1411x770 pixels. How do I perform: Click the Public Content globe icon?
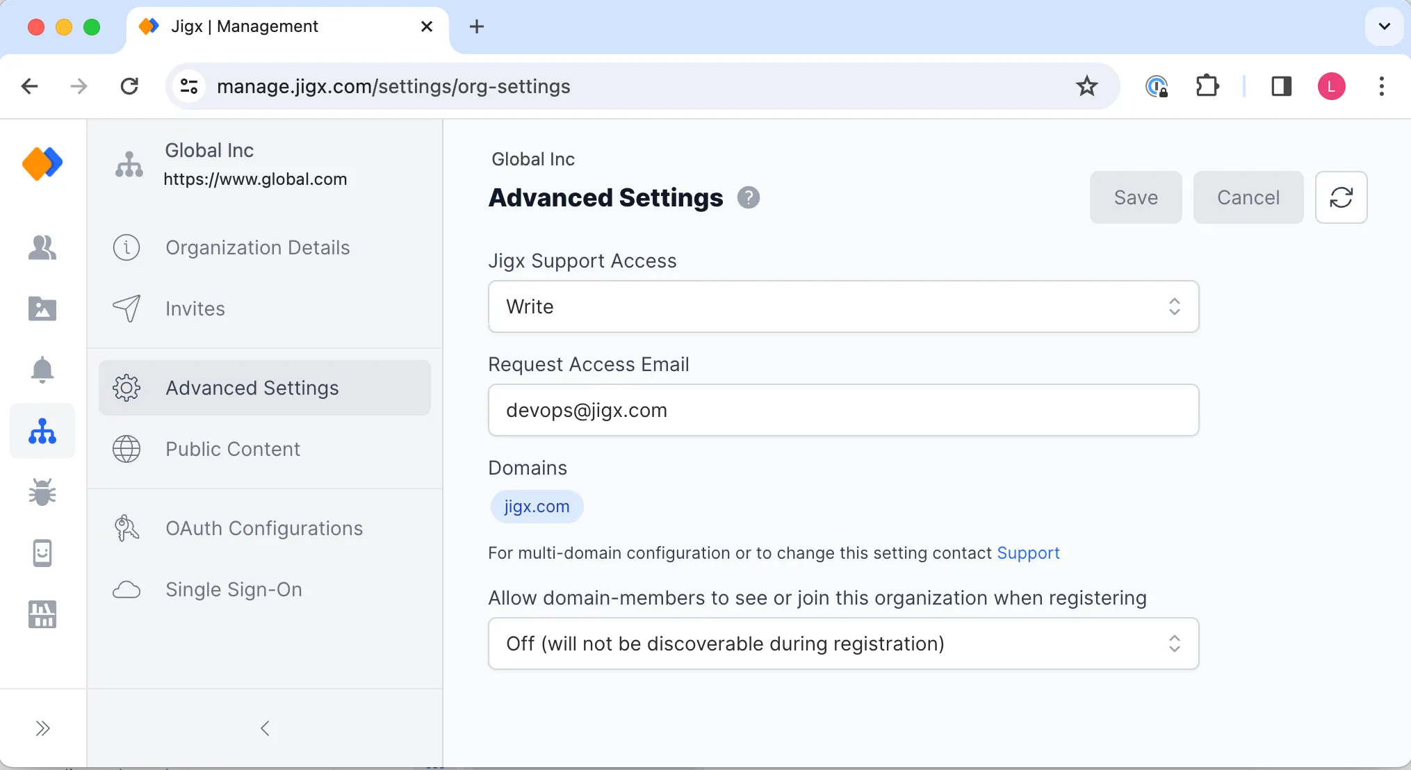(x=126, y=448)
